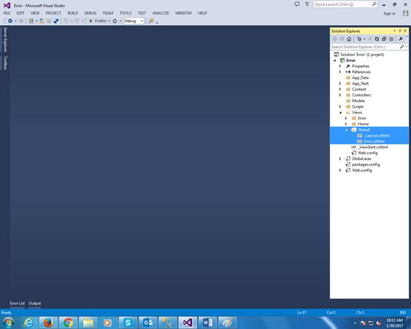This screenshot has height=329, width=411.
Task: Click the Properties wrench icon in Solution Explorer toolbar
Action: click(401, 39)
